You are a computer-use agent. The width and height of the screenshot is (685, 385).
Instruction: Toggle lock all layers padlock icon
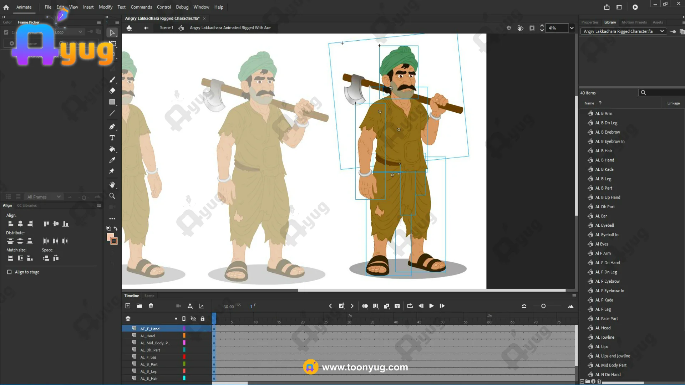click(x=203, y=319)
